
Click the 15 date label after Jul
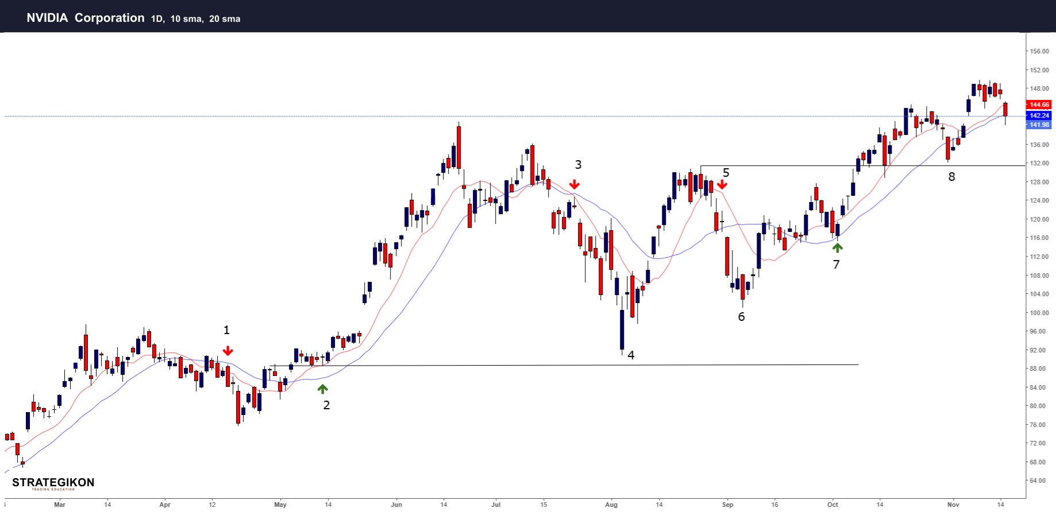click(544, 505)
